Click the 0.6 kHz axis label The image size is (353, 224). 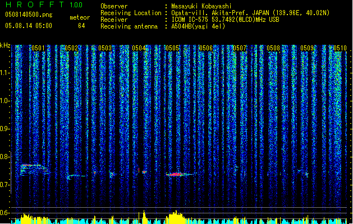[5, 213]
